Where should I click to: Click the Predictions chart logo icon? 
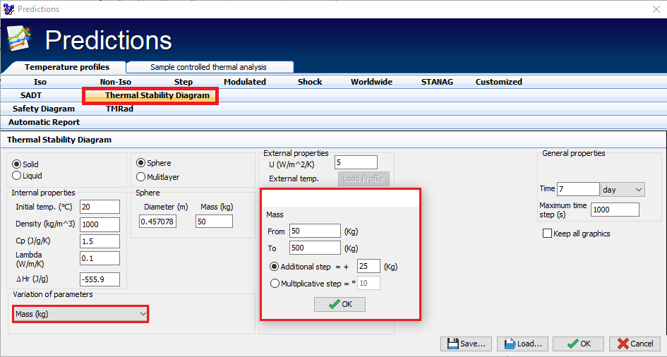18,39
